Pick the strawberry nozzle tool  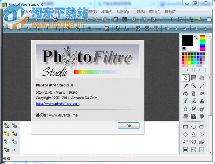point(202,116)
